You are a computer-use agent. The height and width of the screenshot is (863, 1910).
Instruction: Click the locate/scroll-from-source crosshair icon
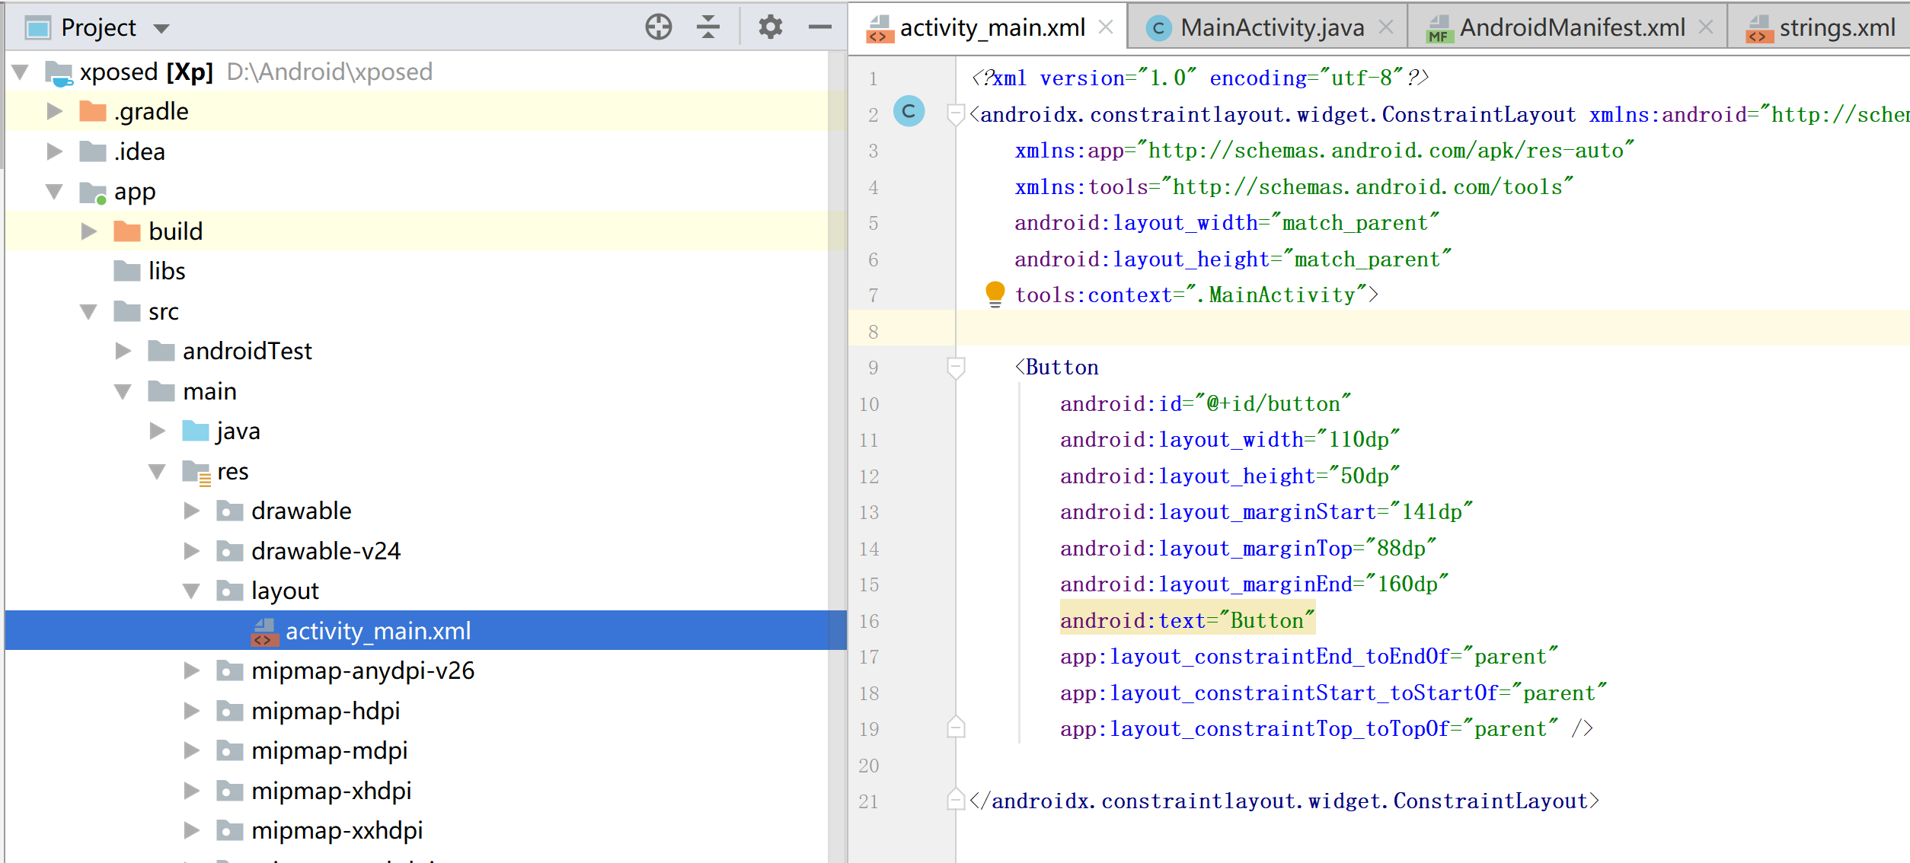point(658,27)
